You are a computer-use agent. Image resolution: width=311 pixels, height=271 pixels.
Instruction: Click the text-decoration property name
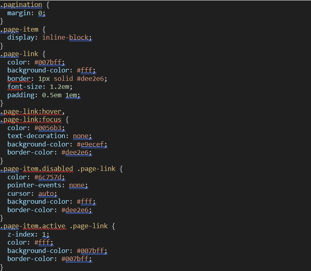[x=36, y=136]
